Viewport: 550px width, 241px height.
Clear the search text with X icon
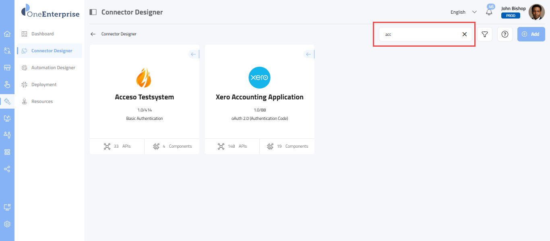(464, 34)
